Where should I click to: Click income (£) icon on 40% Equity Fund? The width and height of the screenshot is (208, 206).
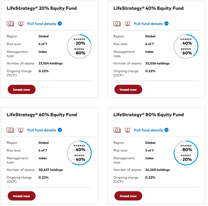point(128,23)
